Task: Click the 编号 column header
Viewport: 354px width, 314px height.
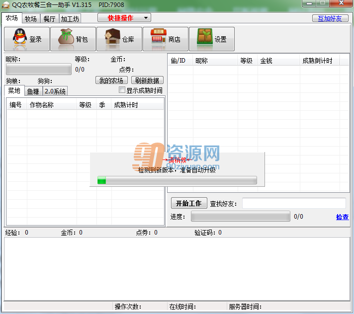Action: point(17,105)
